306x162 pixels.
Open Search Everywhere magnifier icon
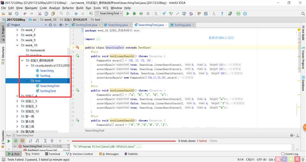point(303,14)
